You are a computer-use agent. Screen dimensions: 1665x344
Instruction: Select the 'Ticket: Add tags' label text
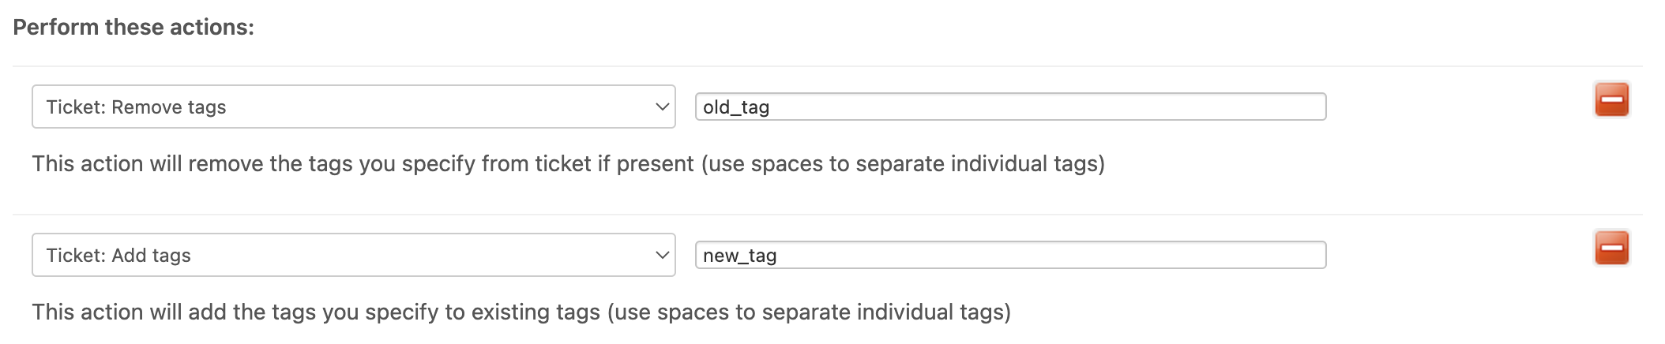[x=118, y=256]
